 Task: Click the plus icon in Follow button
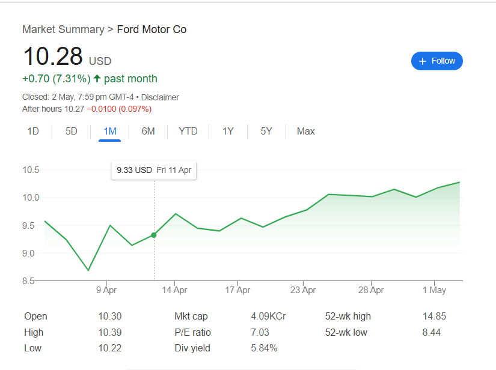pyautogui.click(x=422, y=61)
